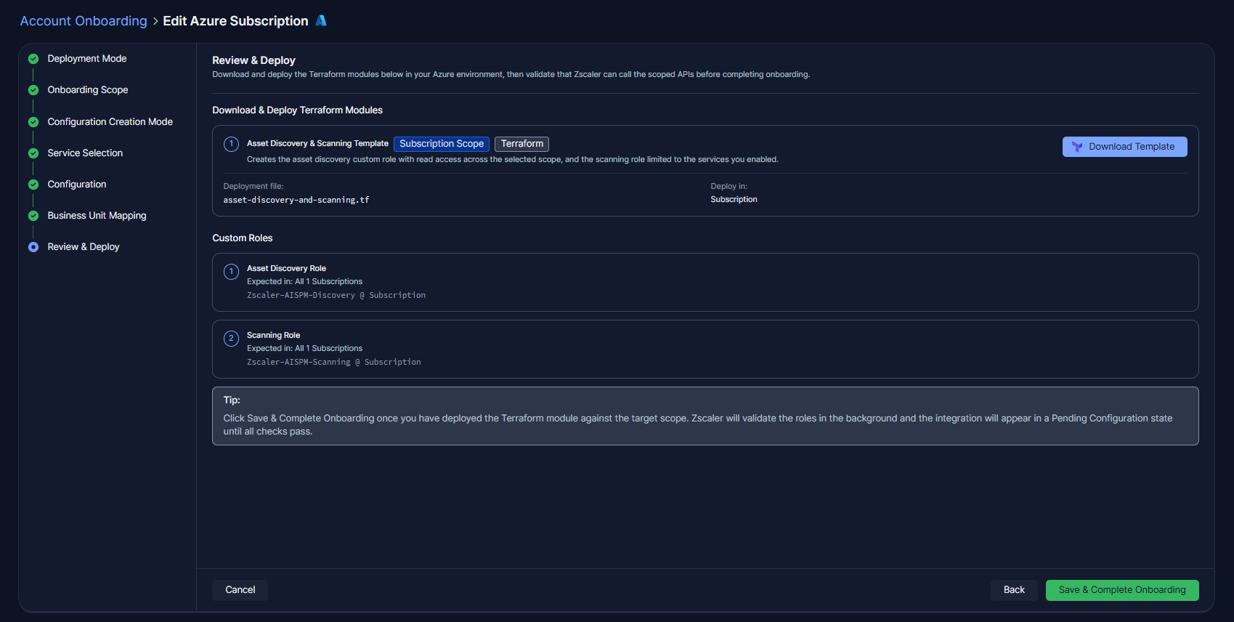Viewport: 1234px width, 622px height.
Task: Click the Terraform tag badge
Action: coord(522,144)
